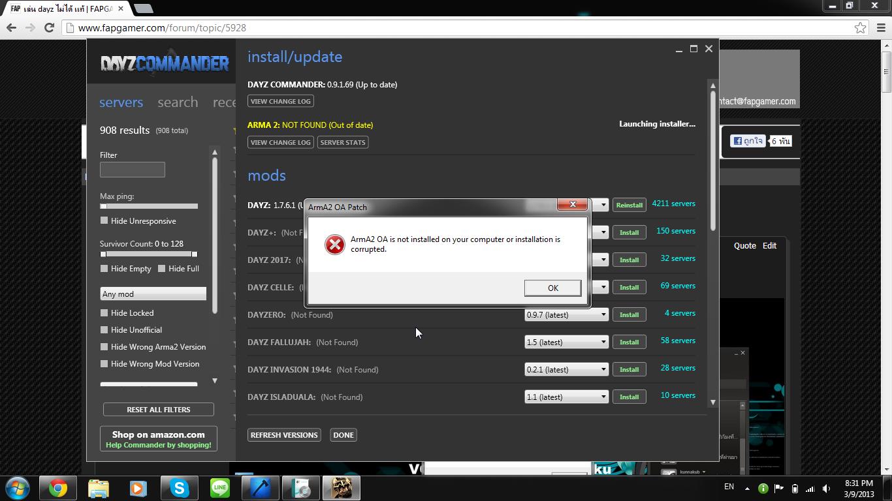Click the Facebook like button on the webpage
Image resolution: width=892 pixels, height=501 pixels.
coord(748,141)
